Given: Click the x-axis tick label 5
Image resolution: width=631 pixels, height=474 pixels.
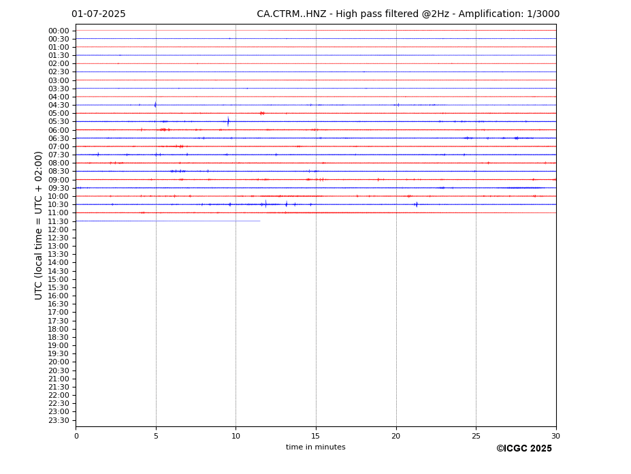Looking at the screenshot, I should (x=156, y=436).
